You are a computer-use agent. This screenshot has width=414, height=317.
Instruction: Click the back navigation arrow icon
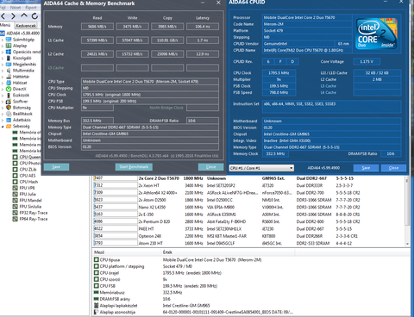[x=3, y=16]
